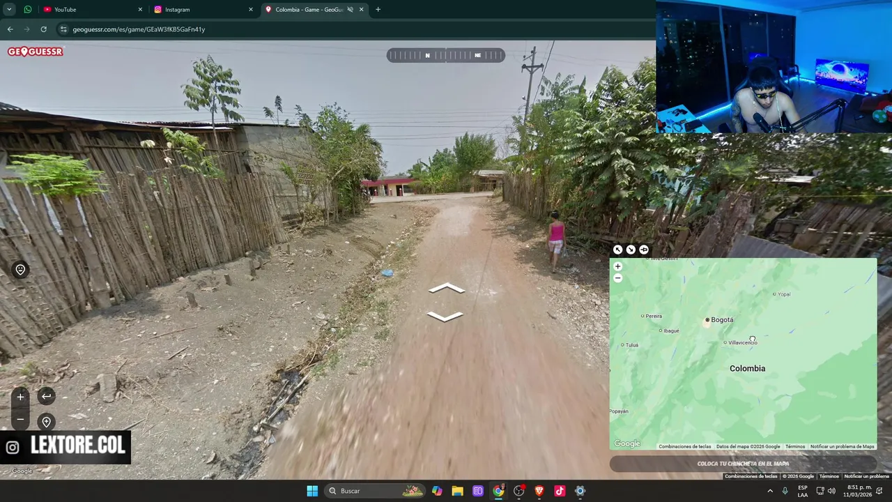Open the settings gear app in taskbar
The height and width of the screenshot is (502, 892).
[580, 491]
